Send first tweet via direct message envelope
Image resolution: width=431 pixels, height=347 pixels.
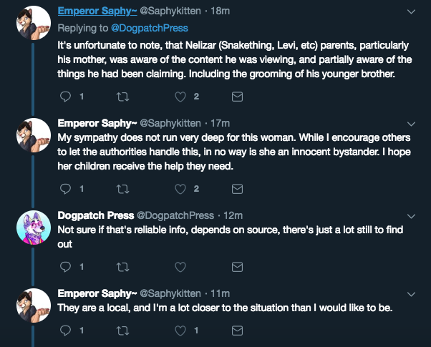[238, 97]
